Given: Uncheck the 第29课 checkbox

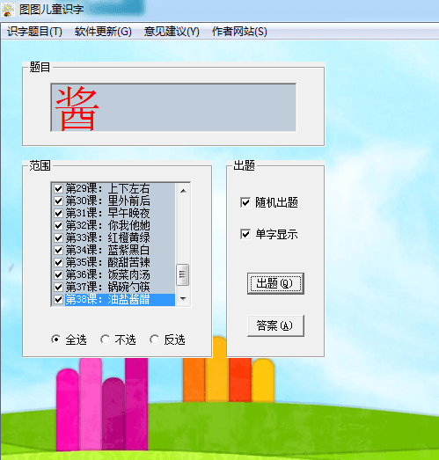Looking at the screenshot, I should pos(58,188).
